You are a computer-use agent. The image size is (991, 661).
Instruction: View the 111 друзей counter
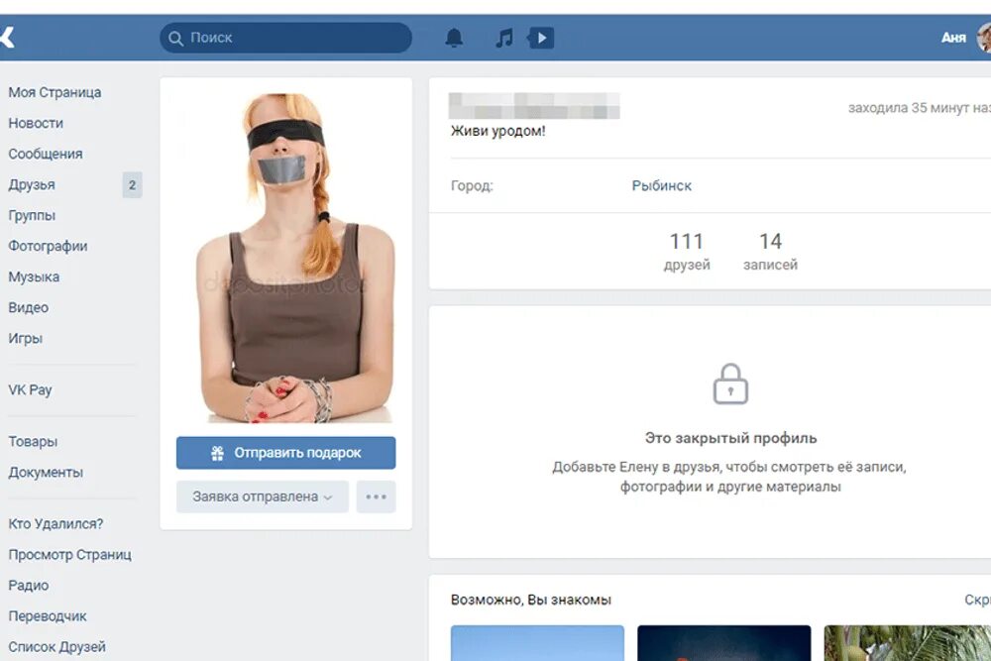click(688, 250)
